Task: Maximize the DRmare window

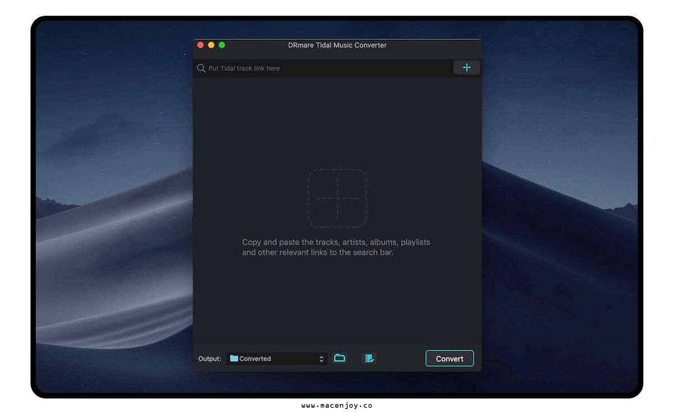Action: [222, 45]
